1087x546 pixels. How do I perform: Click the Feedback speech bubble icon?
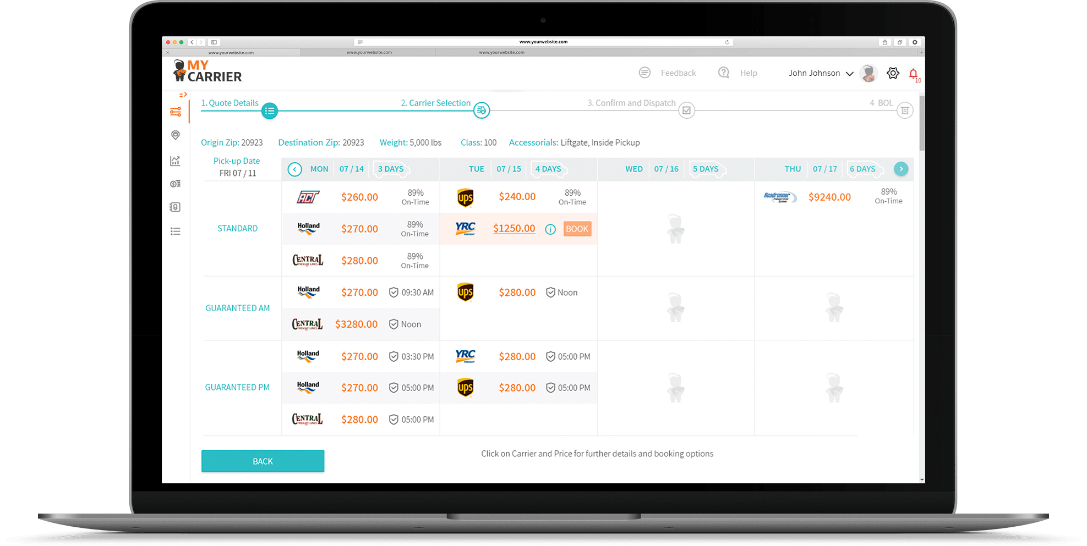(644, 73)
